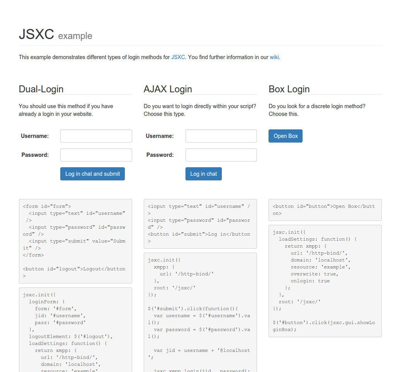Click 'onlogin: true' code line
The image size is (398, 372).
[310, 281]
